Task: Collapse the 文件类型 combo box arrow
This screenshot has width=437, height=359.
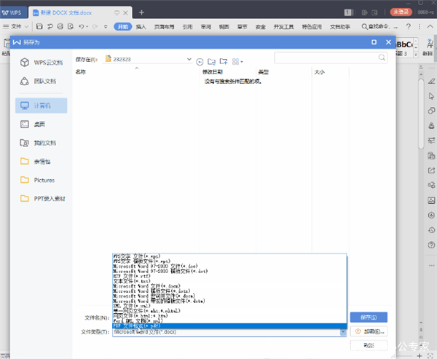Action: tap(343, 332)
